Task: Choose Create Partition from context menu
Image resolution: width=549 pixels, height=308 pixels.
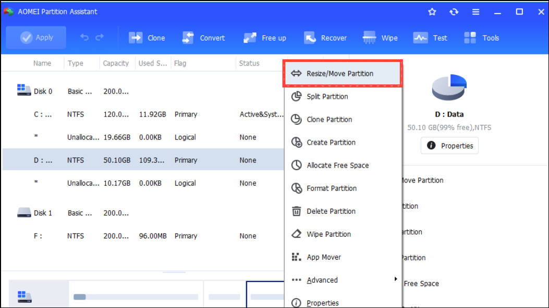Action: [x=343, y=143]
